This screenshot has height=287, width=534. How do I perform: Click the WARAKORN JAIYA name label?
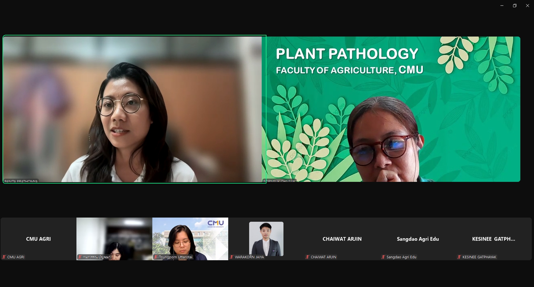click(x=249, y=257)
